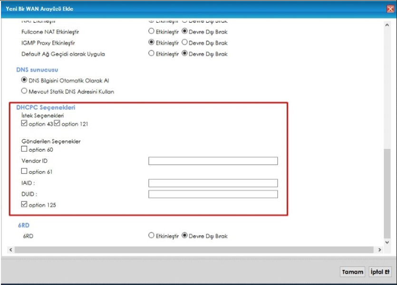
Task: Uncheck the option 43 checkbox
Action: (24, 123)
